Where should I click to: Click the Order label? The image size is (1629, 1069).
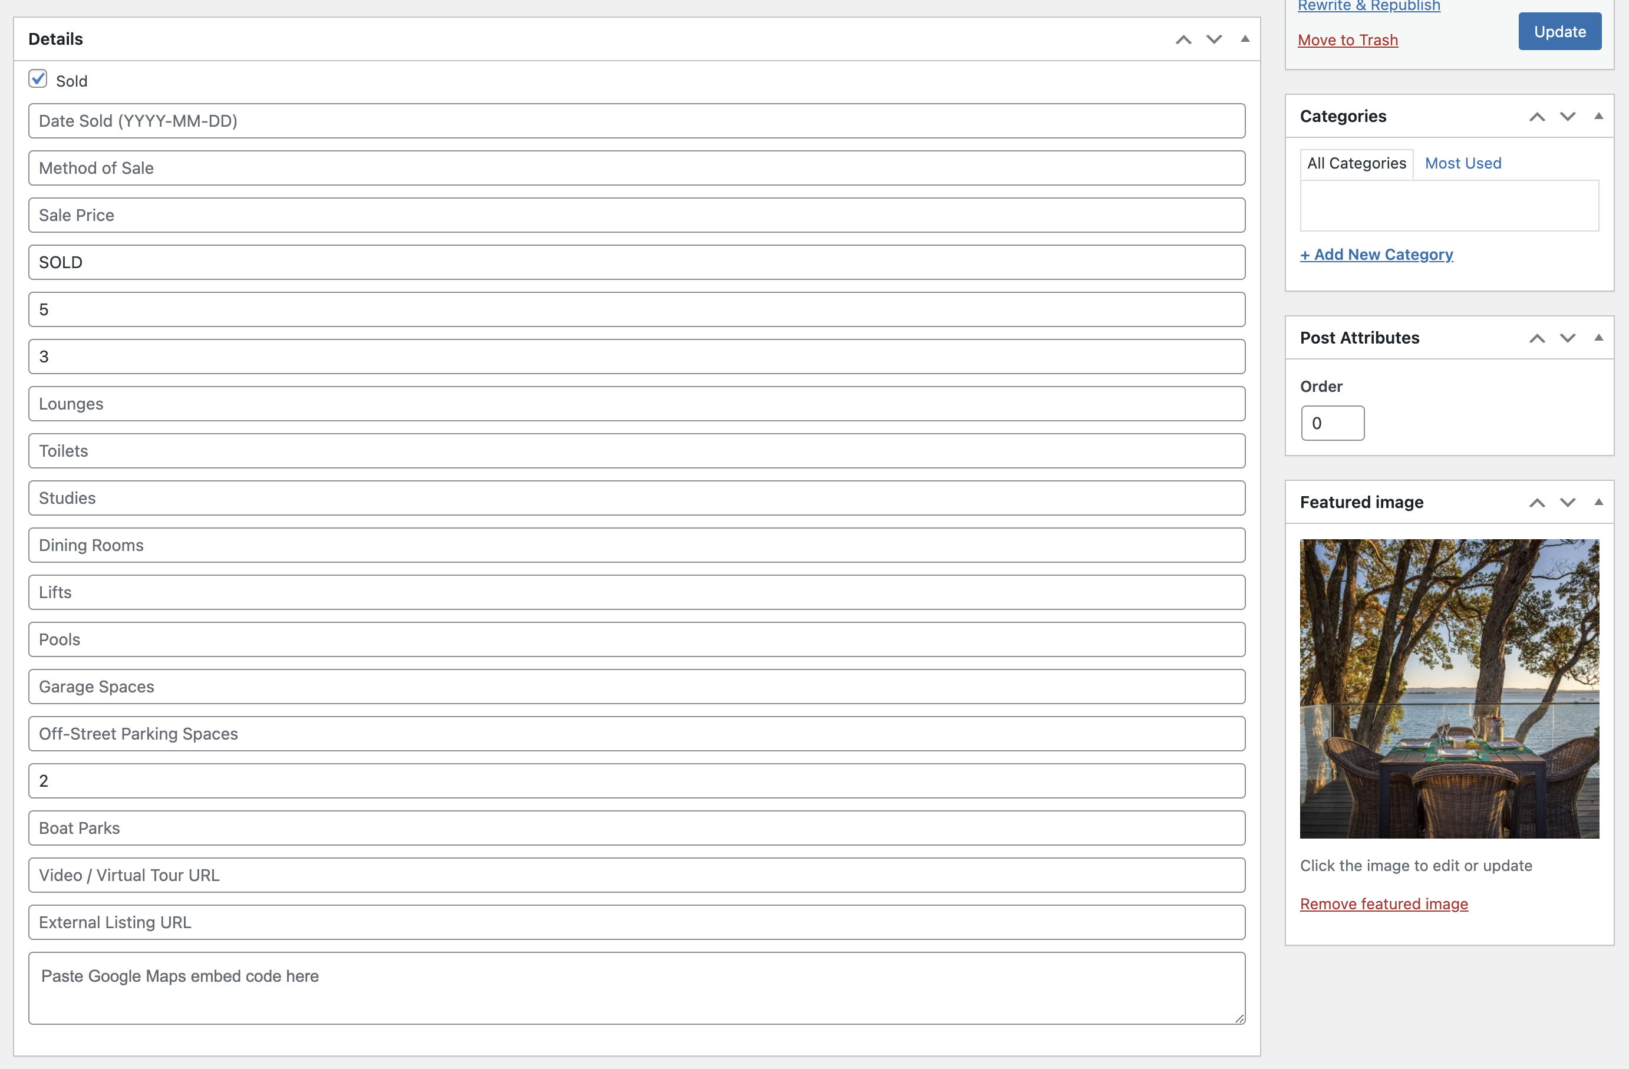1321,387
